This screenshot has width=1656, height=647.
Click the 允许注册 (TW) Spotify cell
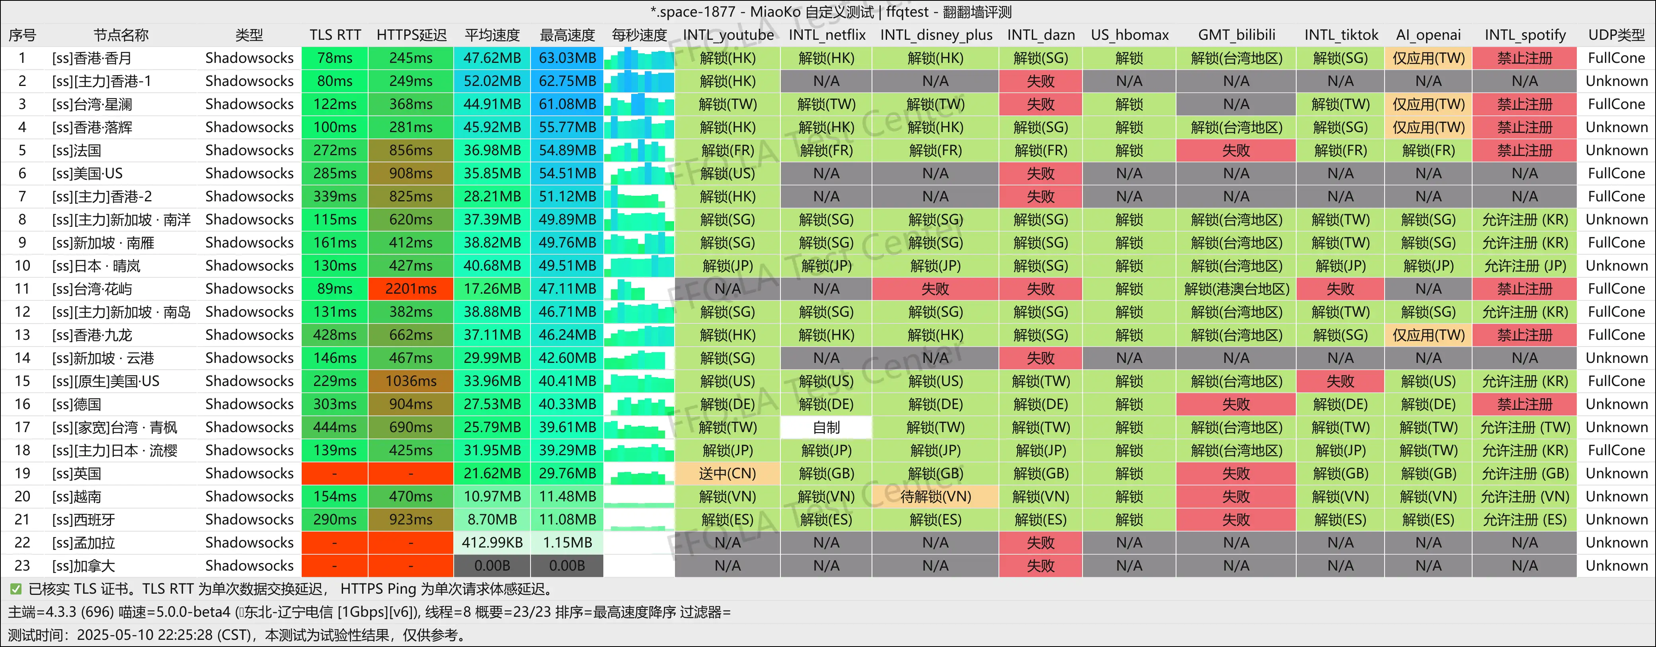(x=1524, y=427)
